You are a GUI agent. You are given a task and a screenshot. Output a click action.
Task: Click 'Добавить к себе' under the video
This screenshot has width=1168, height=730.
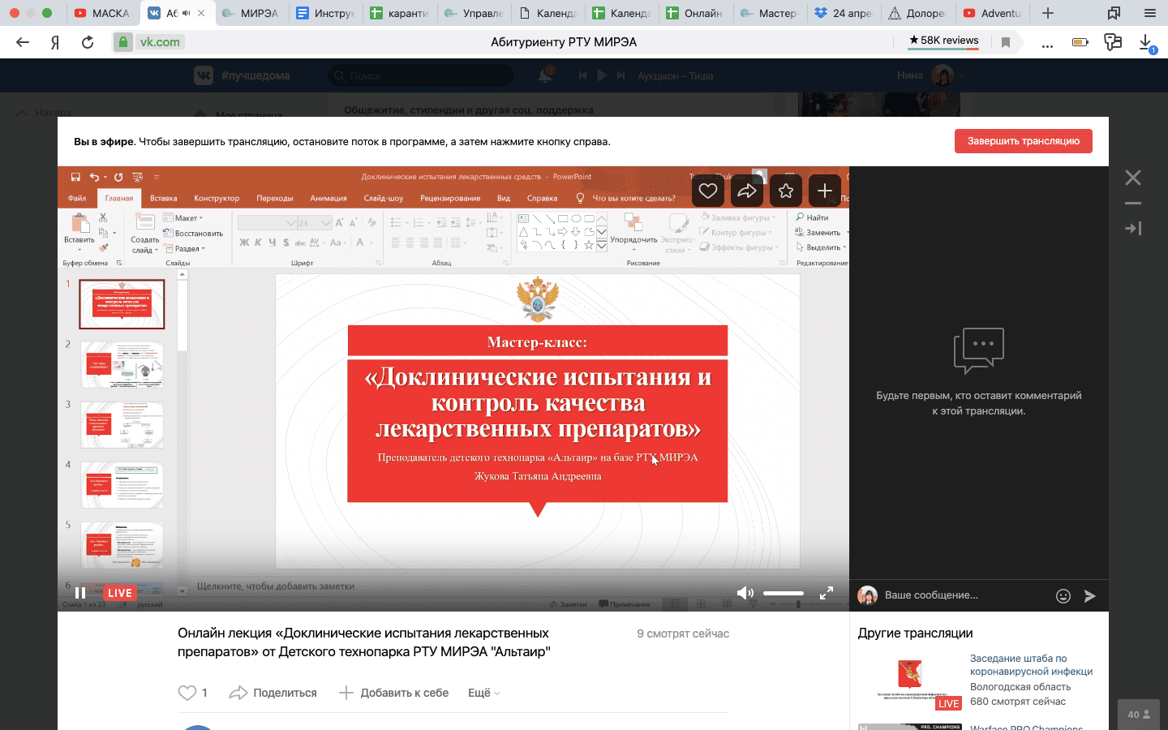coord(393,693)
